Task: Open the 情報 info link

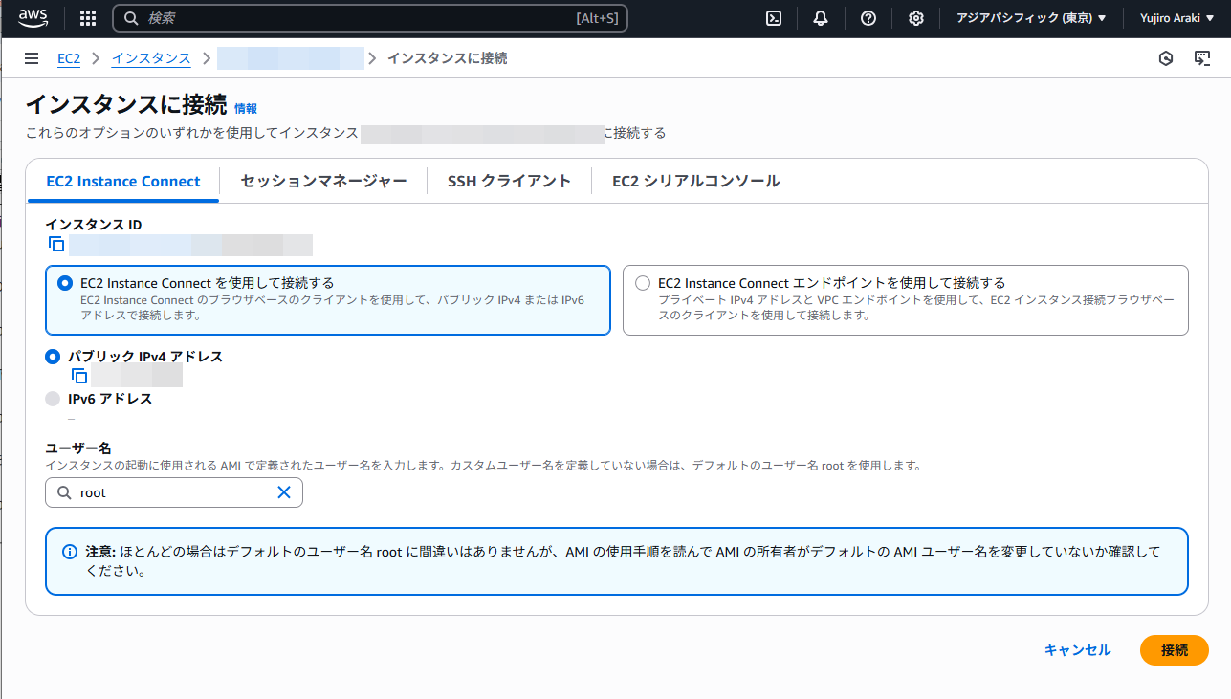Action: (246, 109)
